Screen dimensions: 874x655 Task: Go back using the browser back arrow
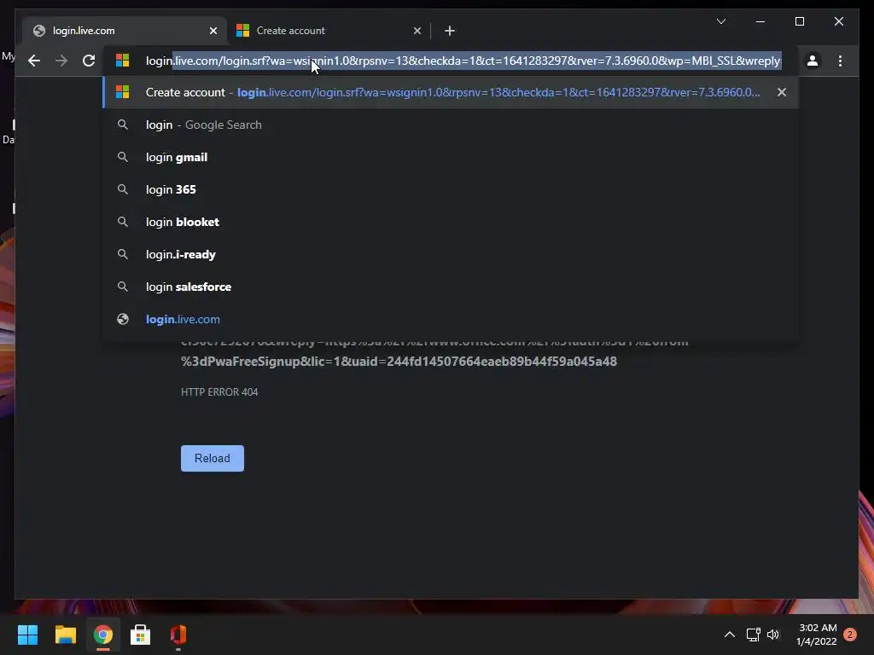(34, 61)
